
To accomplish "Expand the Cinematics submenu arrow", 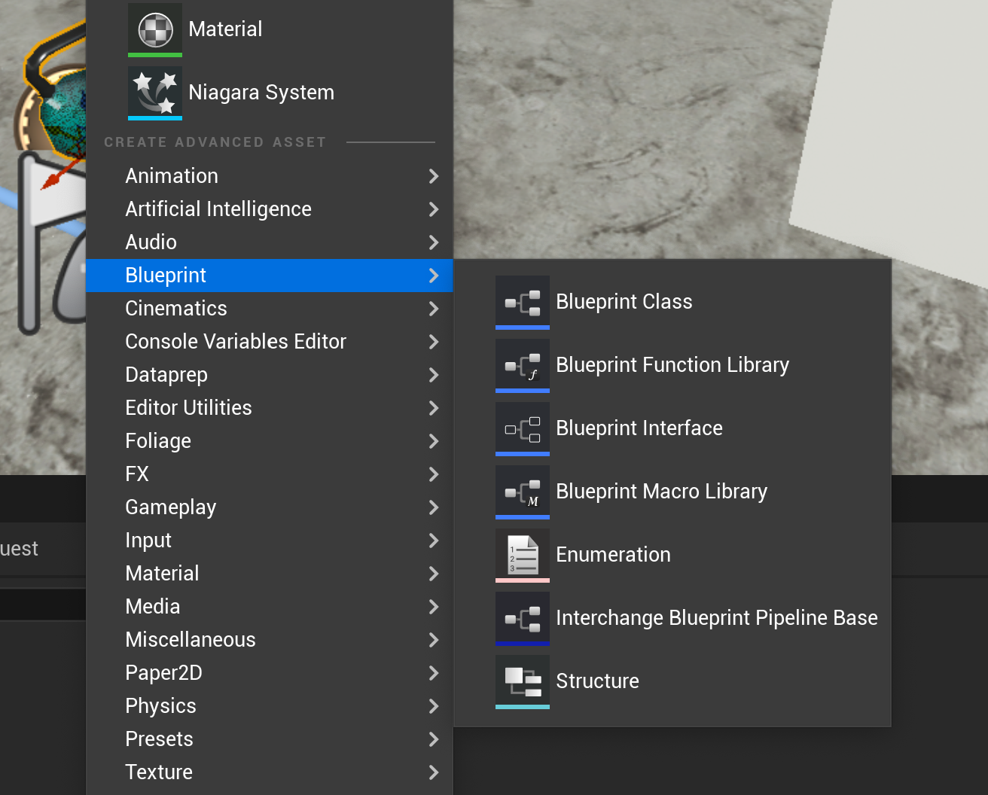I will click(x=434, y=309).
